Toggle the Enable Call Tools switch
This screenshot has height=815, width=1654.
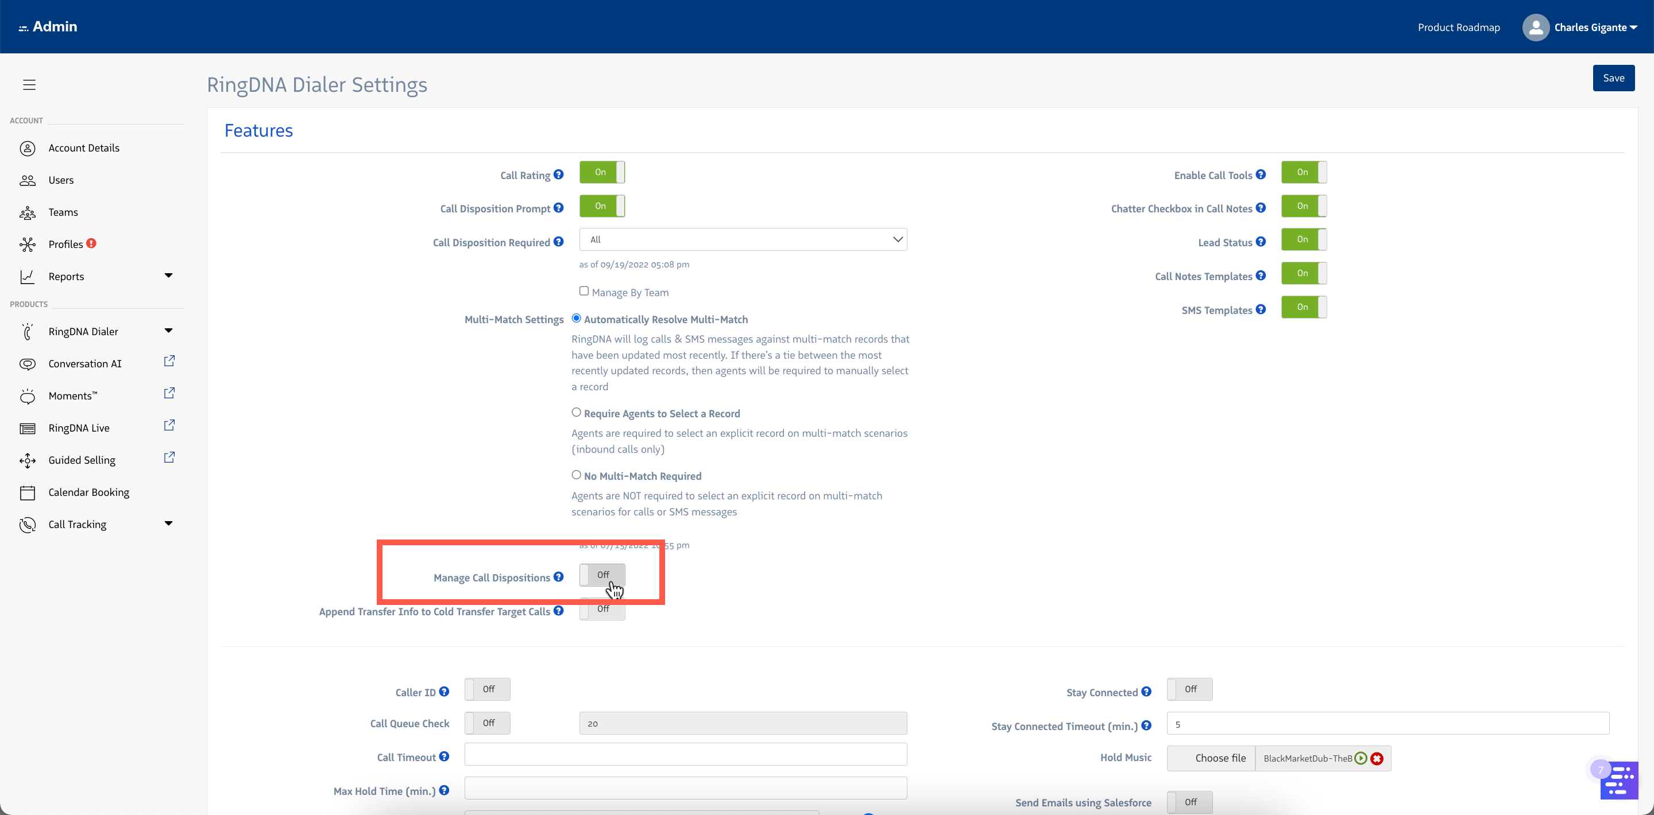click(1304, 173)
